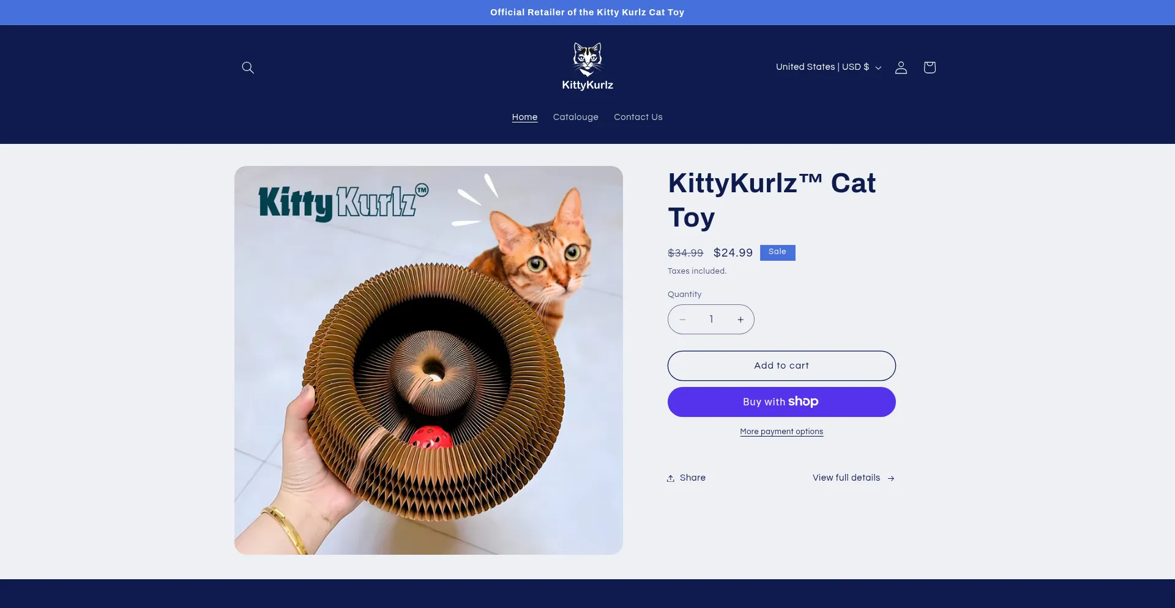Navigate to the Contact Us page
The height and width of the screenshot is (608, 1175).
pyautogui.click(x=638, y=117)
